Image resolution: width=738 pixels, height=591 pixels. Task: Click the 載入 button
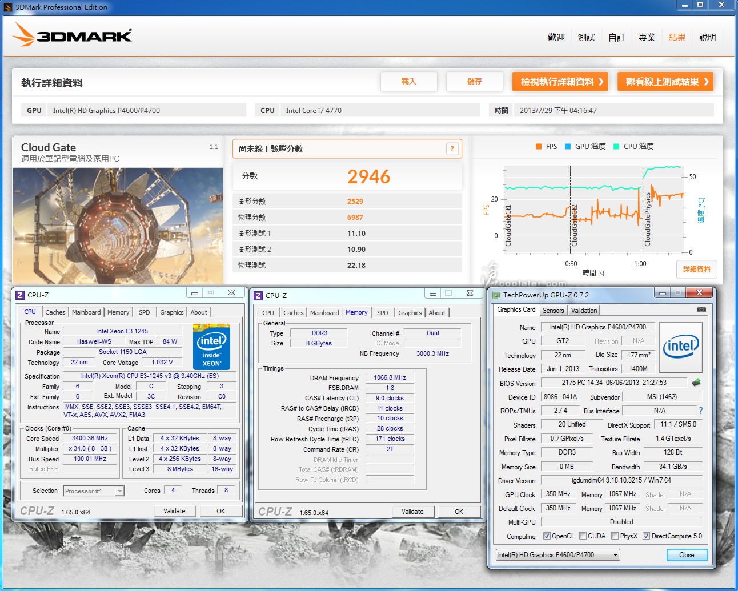coord(409,82)
